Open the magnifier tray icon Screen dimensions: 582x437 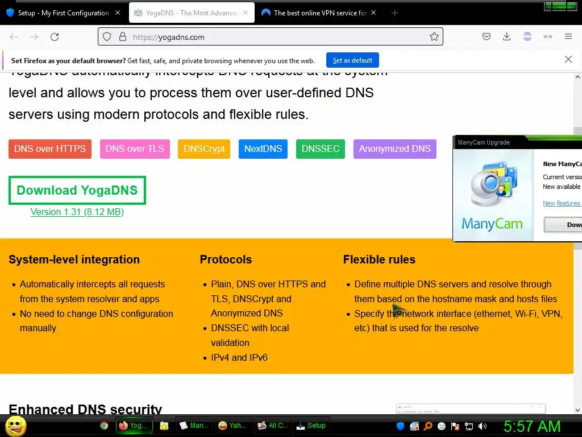tap(428, 426)
